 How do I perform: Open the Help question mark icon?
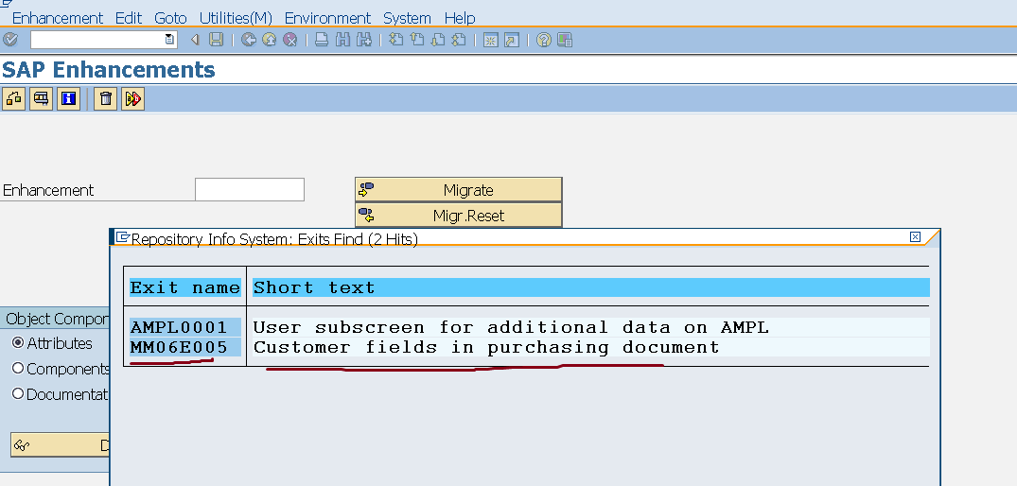tap(544, 40)
